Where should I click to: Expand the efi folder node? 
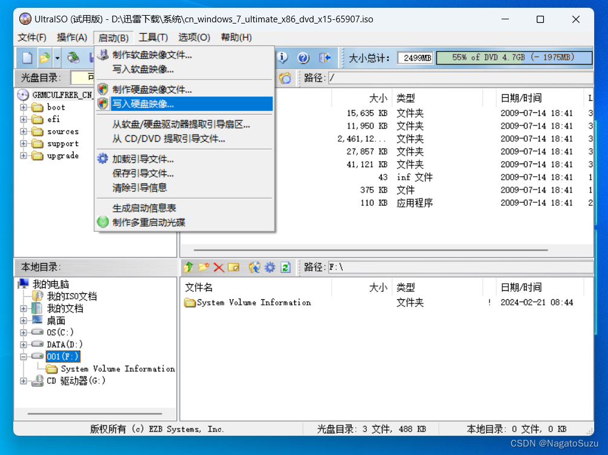[24, 119]
